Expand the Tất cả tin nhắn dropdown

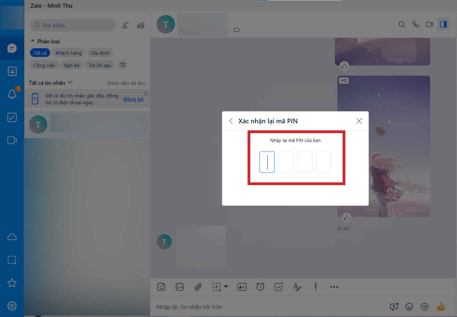(70, 82)
